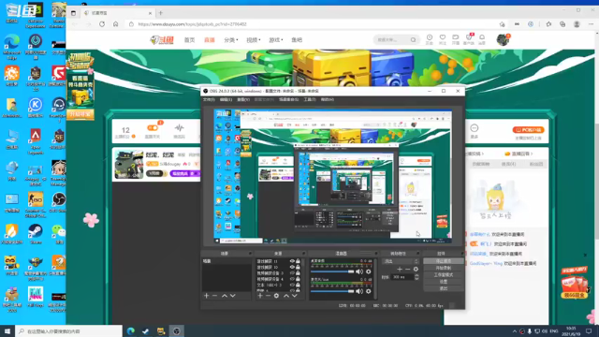Click the Windows taskbar search box

tap(68, 330)
